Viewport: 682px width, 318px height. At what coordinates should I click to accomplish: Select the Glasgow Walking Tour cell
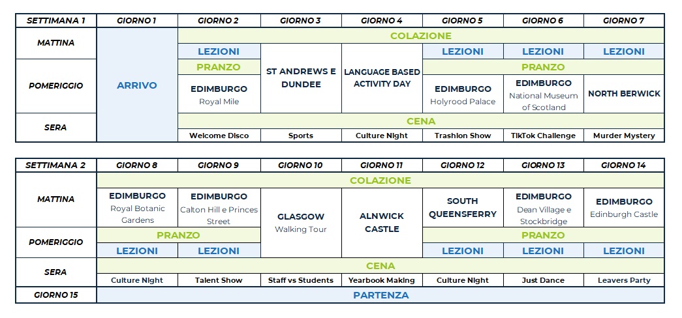click(301, 222)
